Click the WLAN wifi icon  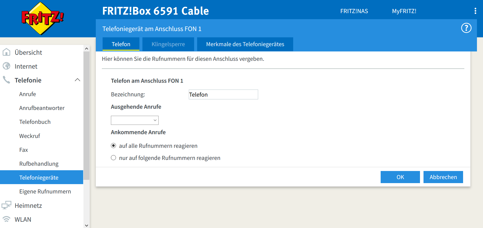(6, 219)
